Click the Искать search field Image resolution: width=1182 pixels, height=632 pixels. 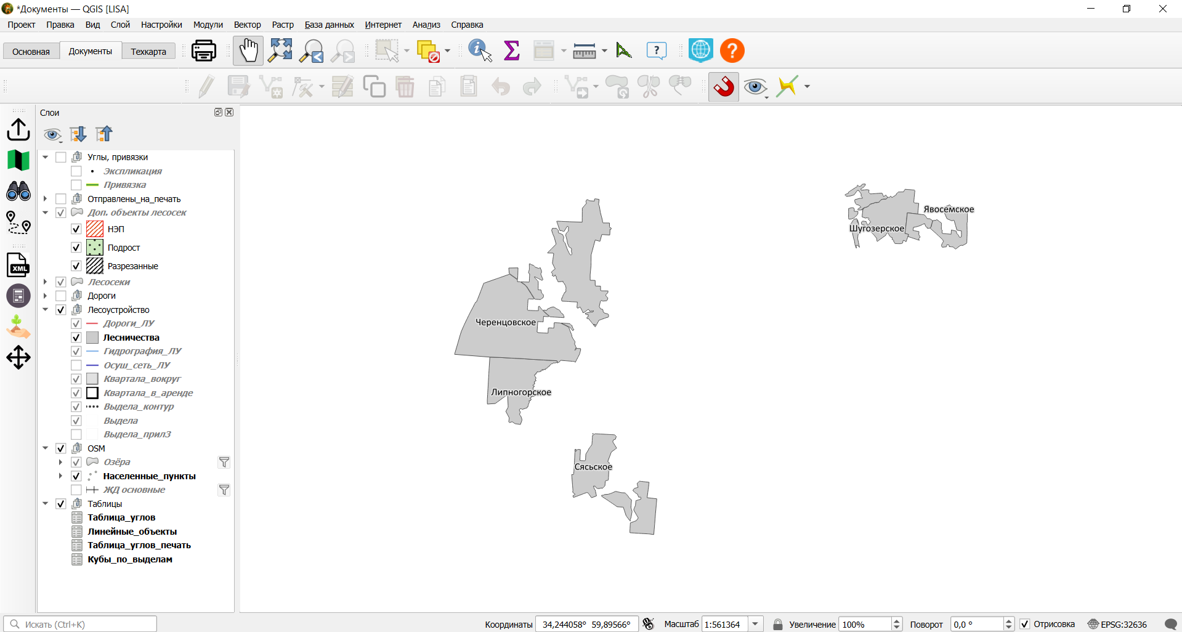pyautogui.click(x=80, y=624)
